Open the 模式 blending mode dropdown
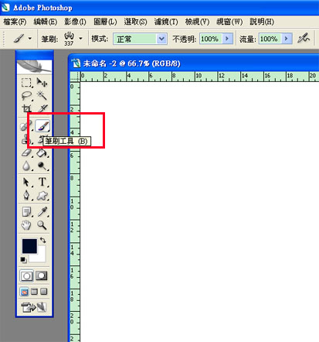 [x=141, y=39]
